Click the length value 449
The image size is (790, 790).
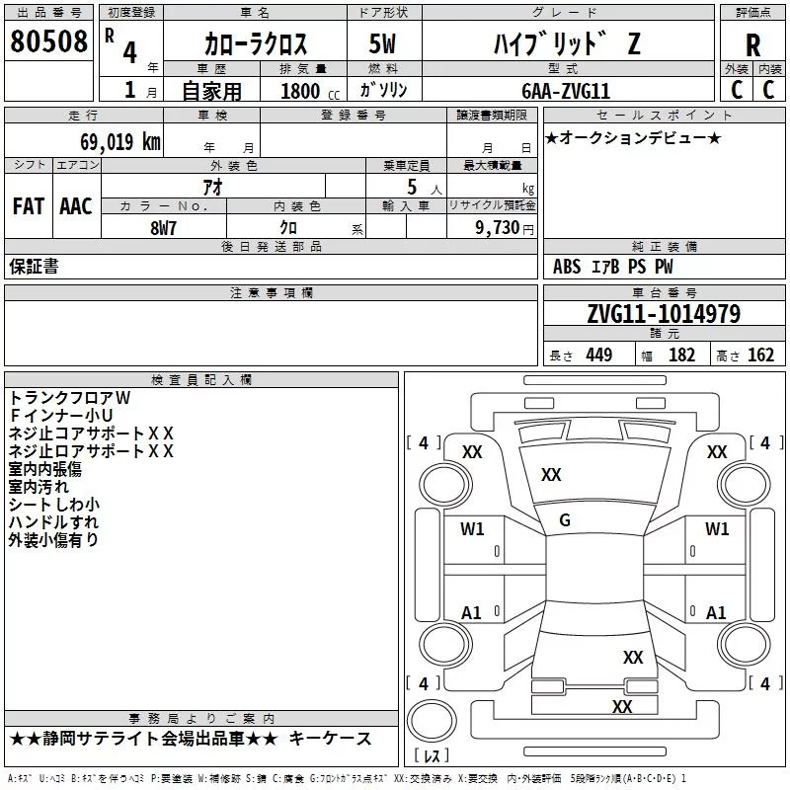pos(599,355)
